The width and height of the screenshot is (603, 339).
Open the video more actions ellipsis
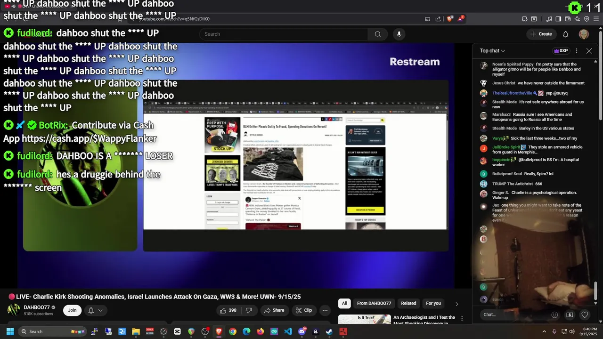point(325,310)
